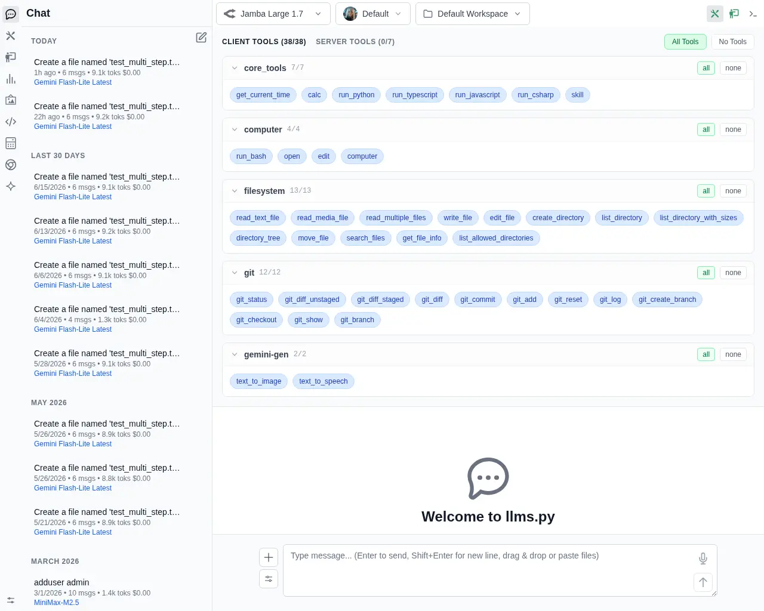Image resolution: width=764 pixels, height=611 pixels.
Task: Click the All Tools button
Action: coord(685,42)
